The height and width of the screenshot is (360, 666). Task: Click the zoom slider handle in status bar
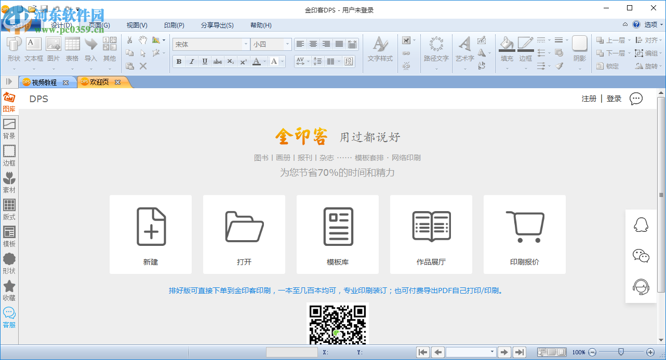(620, 352)
